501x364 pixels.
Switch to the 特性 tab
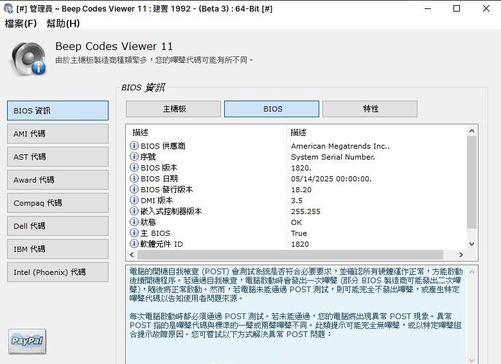point(370,109)
